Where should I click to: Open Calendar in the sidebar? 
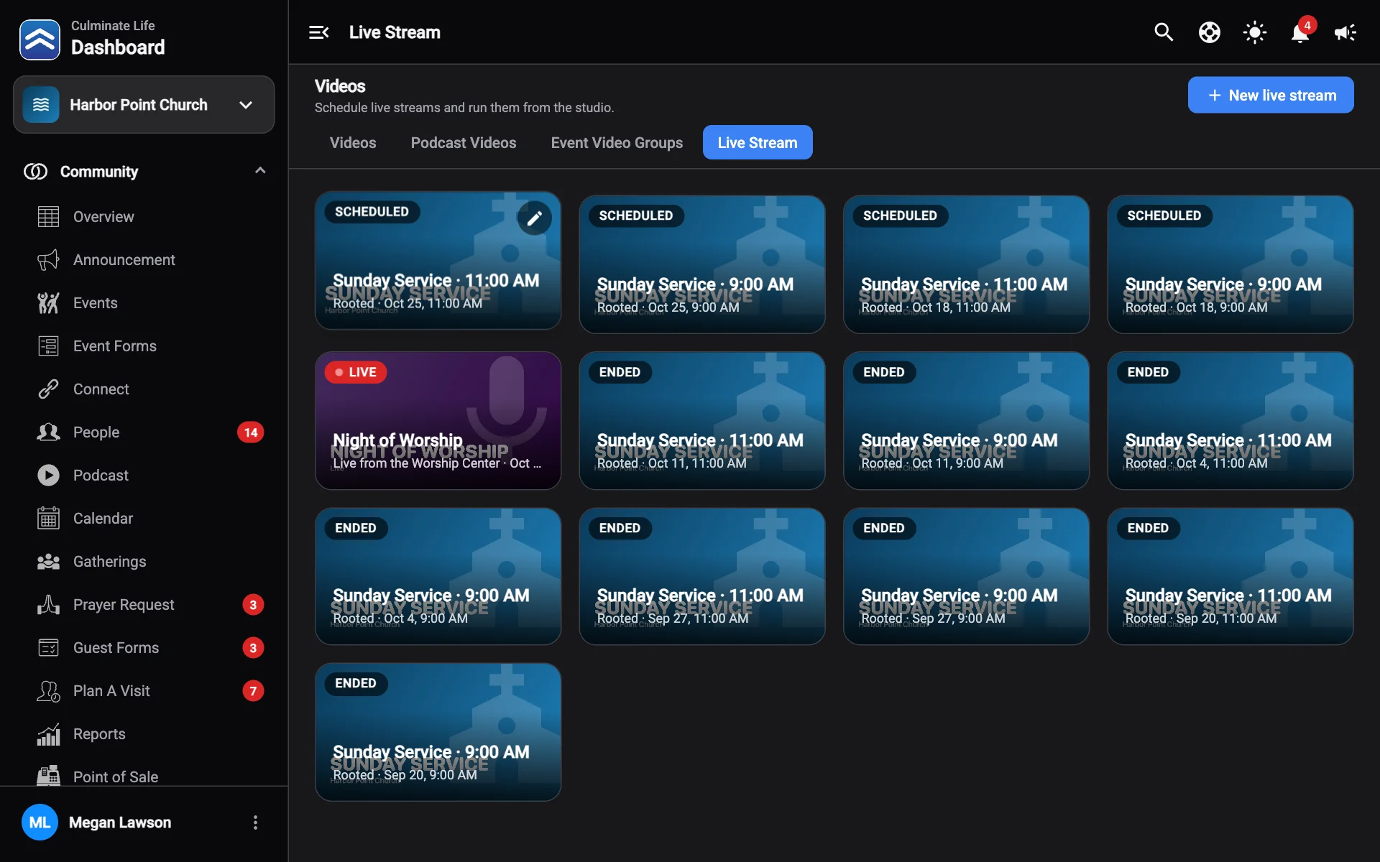[144, 519]
